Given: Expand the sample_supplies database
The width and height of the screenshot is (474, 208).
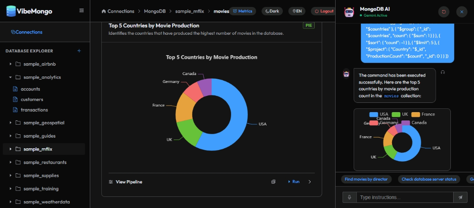Looking at the screenshot, I should (x=10, y=176).
